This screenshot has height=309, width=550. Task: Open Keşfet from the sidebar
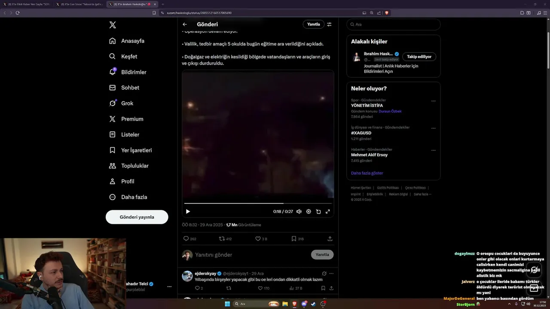[124, 56]
